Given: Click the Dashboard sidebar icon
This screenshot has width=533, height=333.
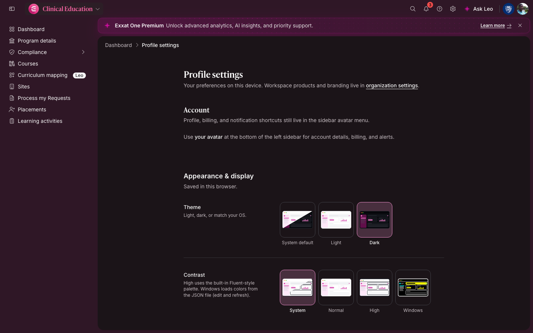Looking at the screenshot, I should tap(12, 29).
